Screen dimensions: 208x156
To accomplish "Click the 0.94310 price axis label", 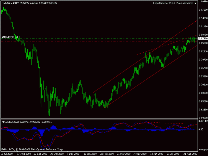I will coord(203,18).
